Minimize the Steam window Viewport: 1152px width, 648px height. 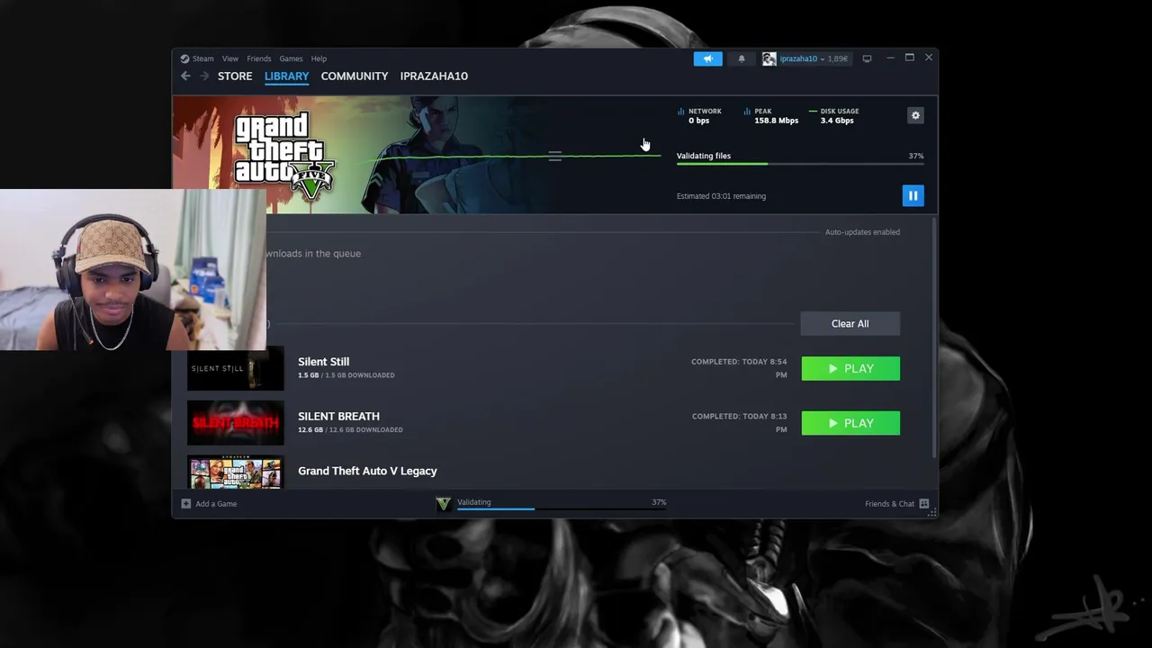(x=890, y=58)
